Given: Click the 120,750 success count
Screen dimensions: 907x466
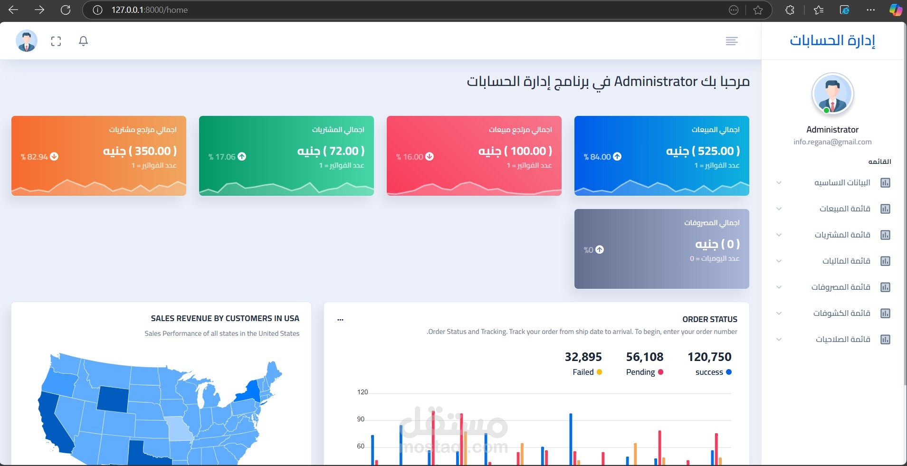Looking at the screenshot, I should coord(709,357).
